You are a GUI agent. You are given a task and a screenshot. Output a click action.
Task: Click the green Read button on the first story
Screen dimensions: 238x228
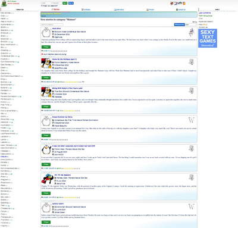pos(46,47)
